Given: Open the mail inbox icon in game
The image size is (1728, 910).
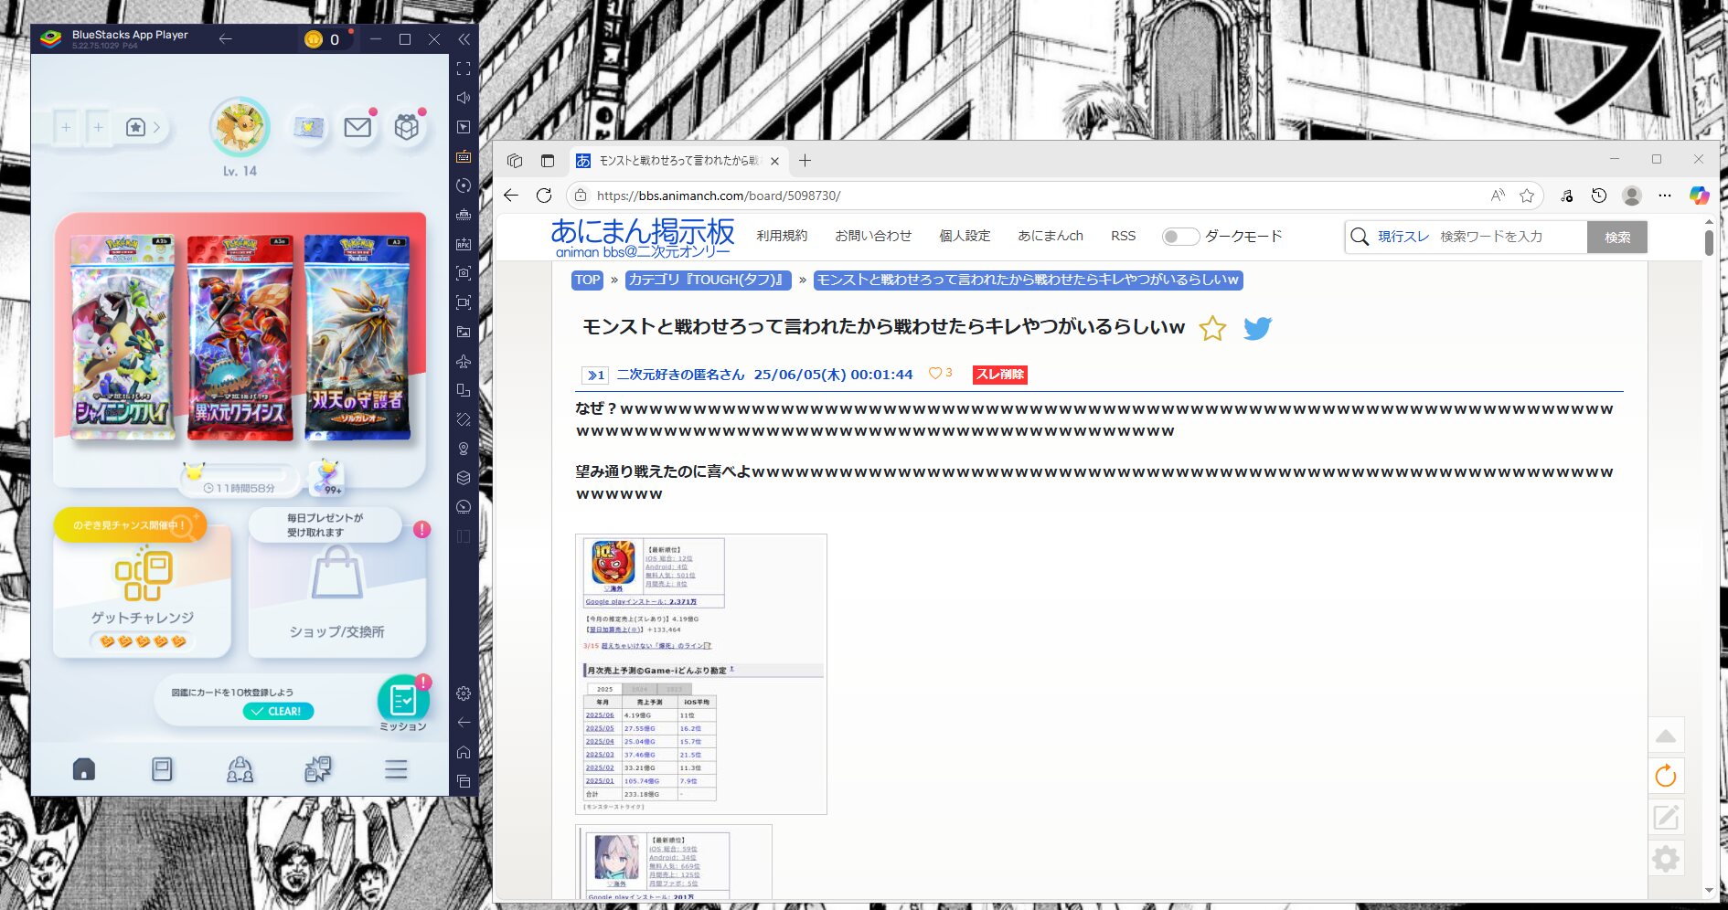Looking at the screenshot, I should click(357, 128).
